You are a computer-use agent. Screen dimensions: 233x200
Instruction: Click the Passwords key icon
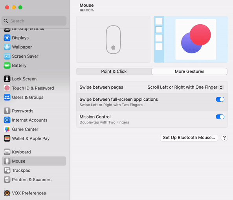(7, 111)
